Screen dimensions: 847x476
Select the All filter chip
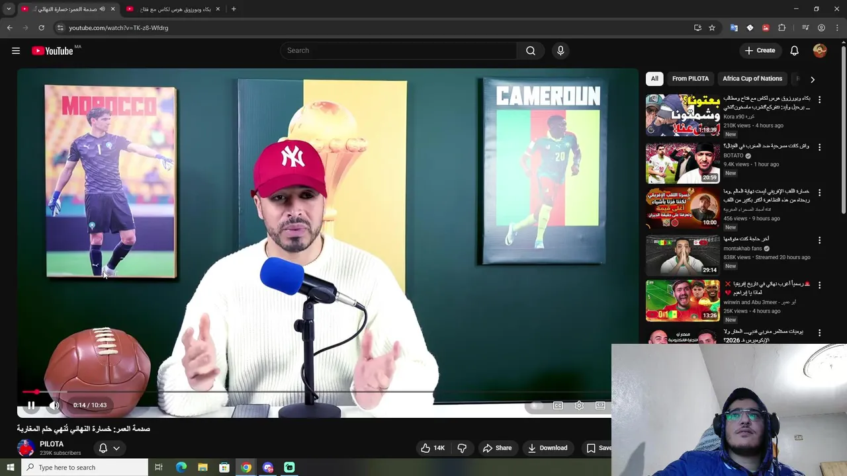[x=654, y=79]
